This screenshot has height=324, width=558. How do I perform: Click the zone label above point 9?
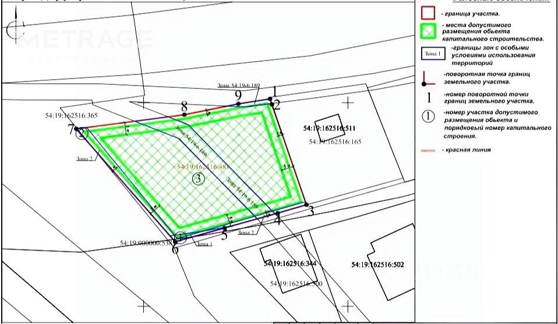pos(239,86)
